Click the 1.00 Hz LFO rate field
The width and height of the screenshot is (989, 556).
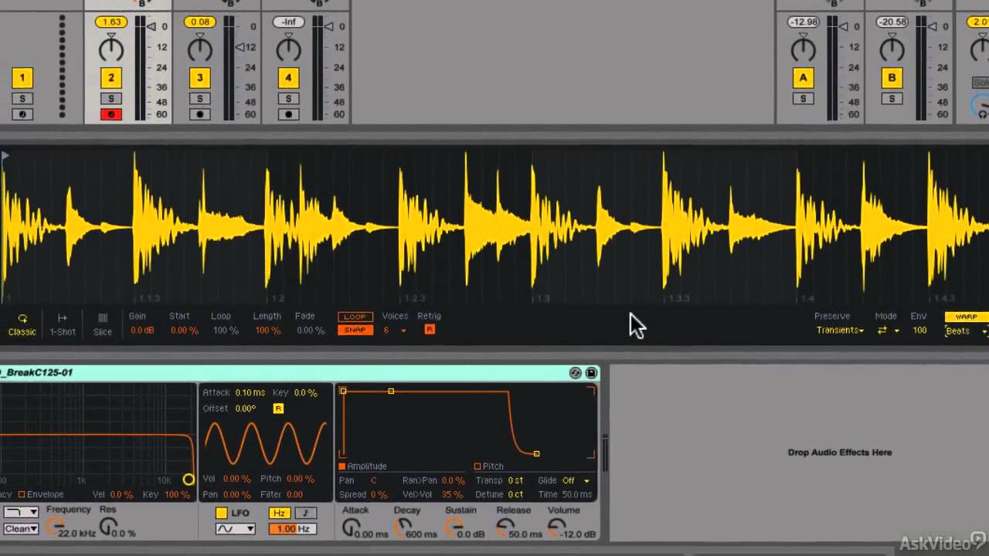(x=292, y=529)
